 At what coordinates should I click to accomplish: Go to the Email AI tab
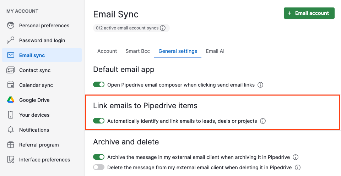pyautogui.click(x=215, y=51)
